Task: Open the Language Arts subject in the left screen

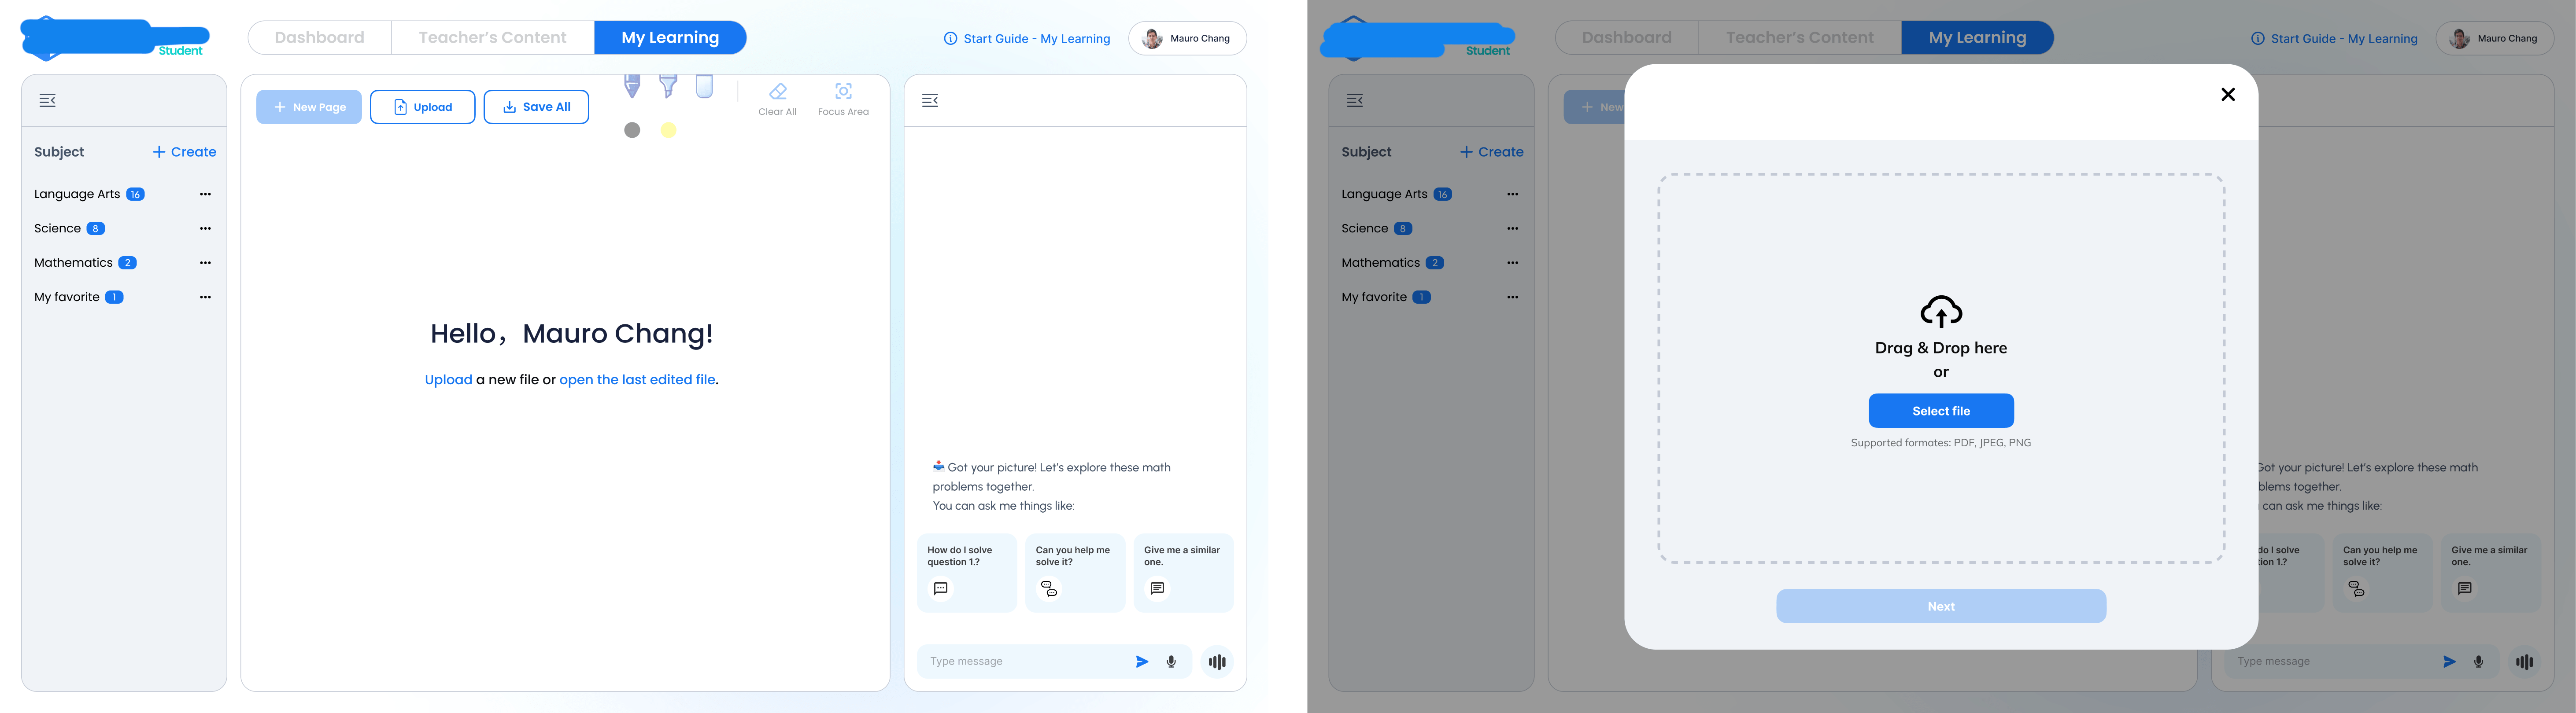Action: 77,194
